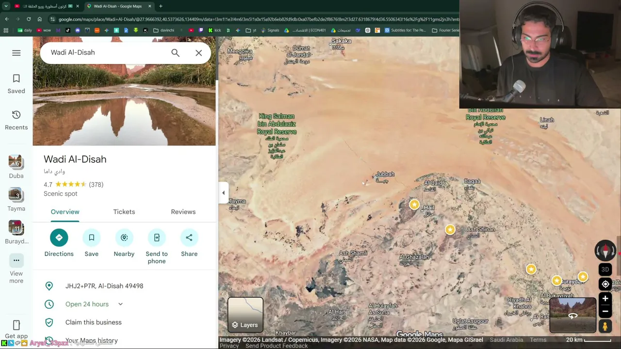The height and width of the screenshot is (349, 621).
Task: Click the search magnifier icon
Action: pos(175,53)
